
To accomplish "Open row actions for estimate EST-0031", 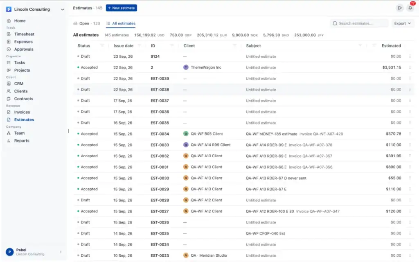I will pos(410,167).
